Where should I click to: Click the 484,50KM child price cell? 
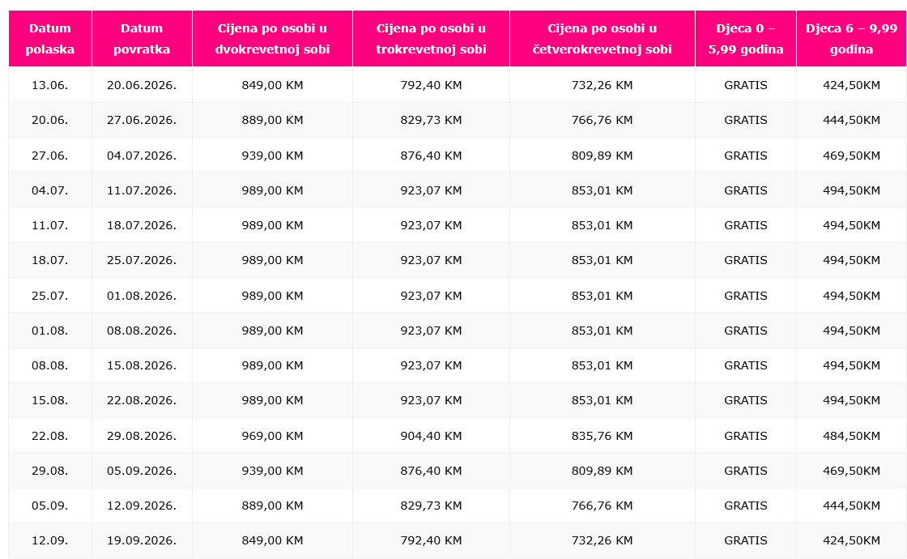coord(851,436)
